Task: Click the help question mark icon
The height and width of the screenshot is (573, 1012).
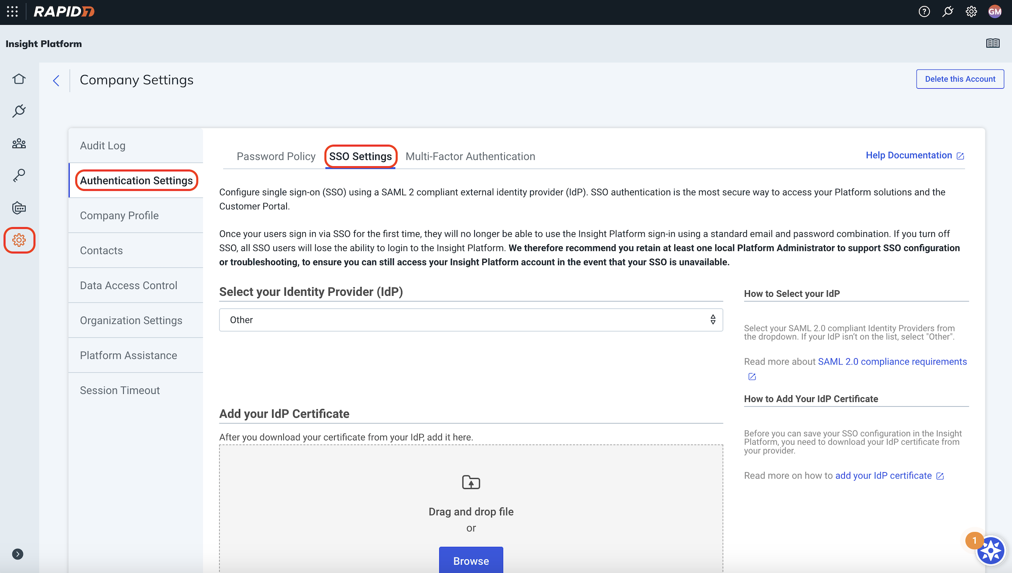Action: coord(924,12)
